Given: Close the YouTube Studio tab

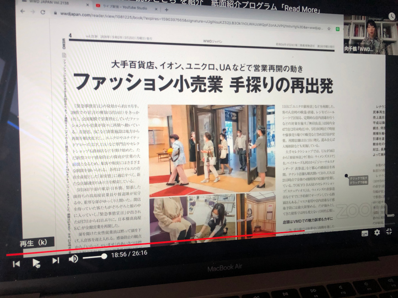Looking at the screenshot, I should (x=156, y=9).
